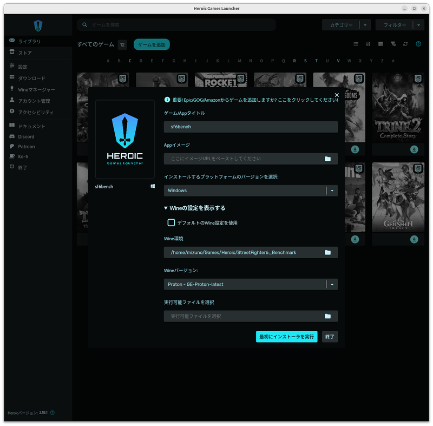Click the refresh library icon
433x426 pixels.
(x=405, y=44)
